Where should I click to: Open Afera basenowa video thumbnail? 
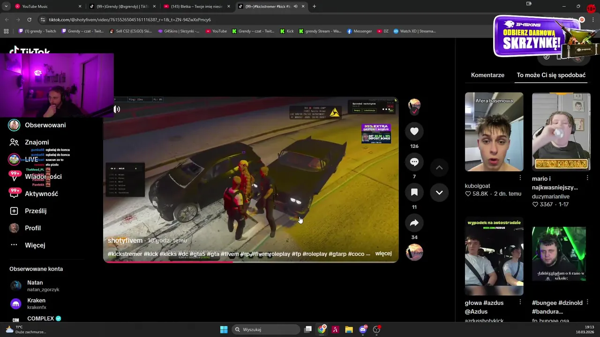tap(494, 132)
